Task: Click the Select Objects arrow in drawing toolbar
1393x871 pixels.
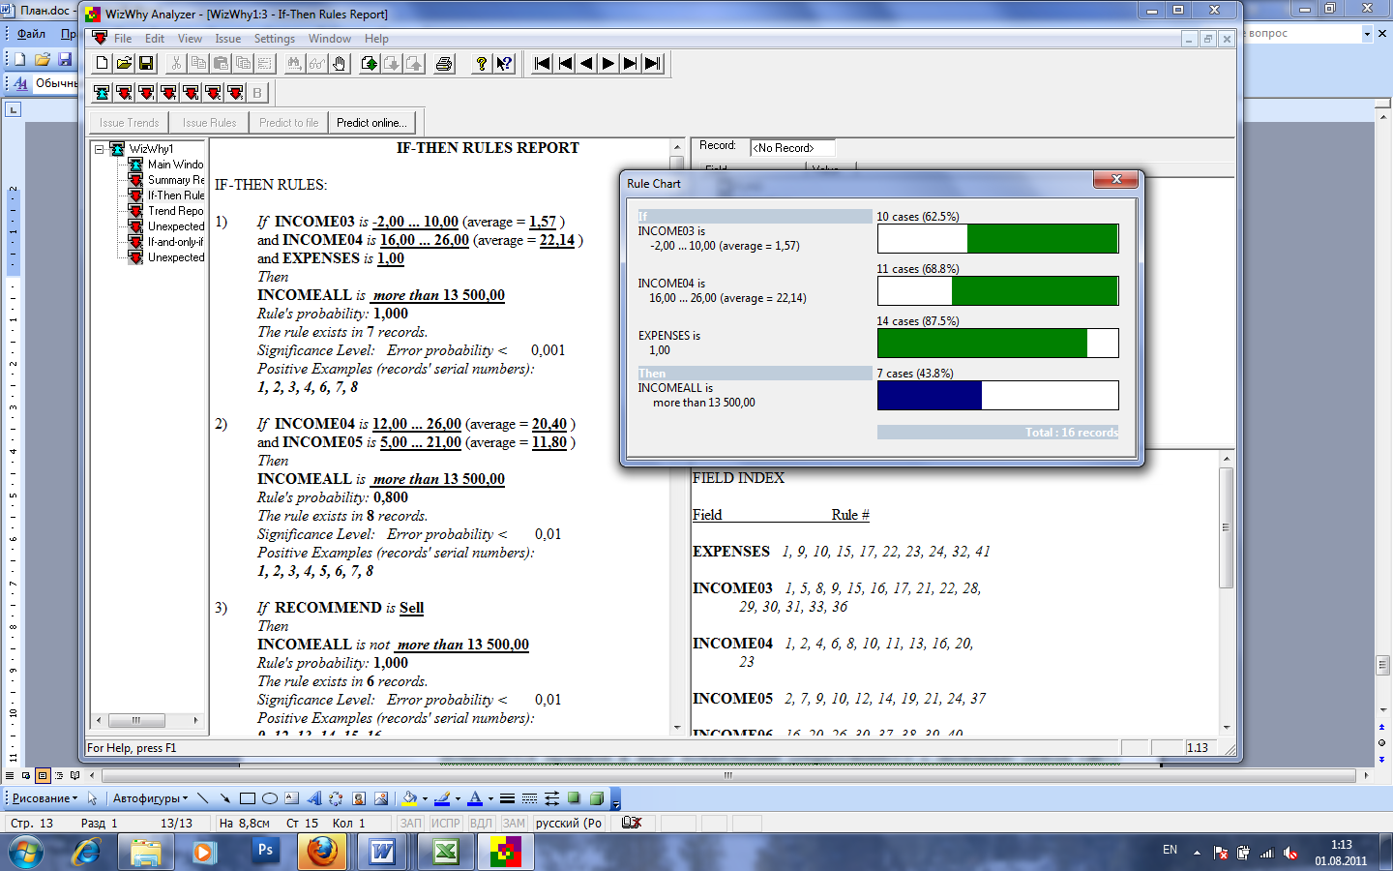Action: coord(93,798)
